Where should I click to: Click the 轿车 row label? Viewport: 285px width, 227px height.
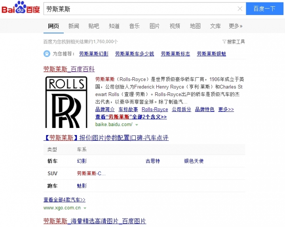[x=52, y=161]
